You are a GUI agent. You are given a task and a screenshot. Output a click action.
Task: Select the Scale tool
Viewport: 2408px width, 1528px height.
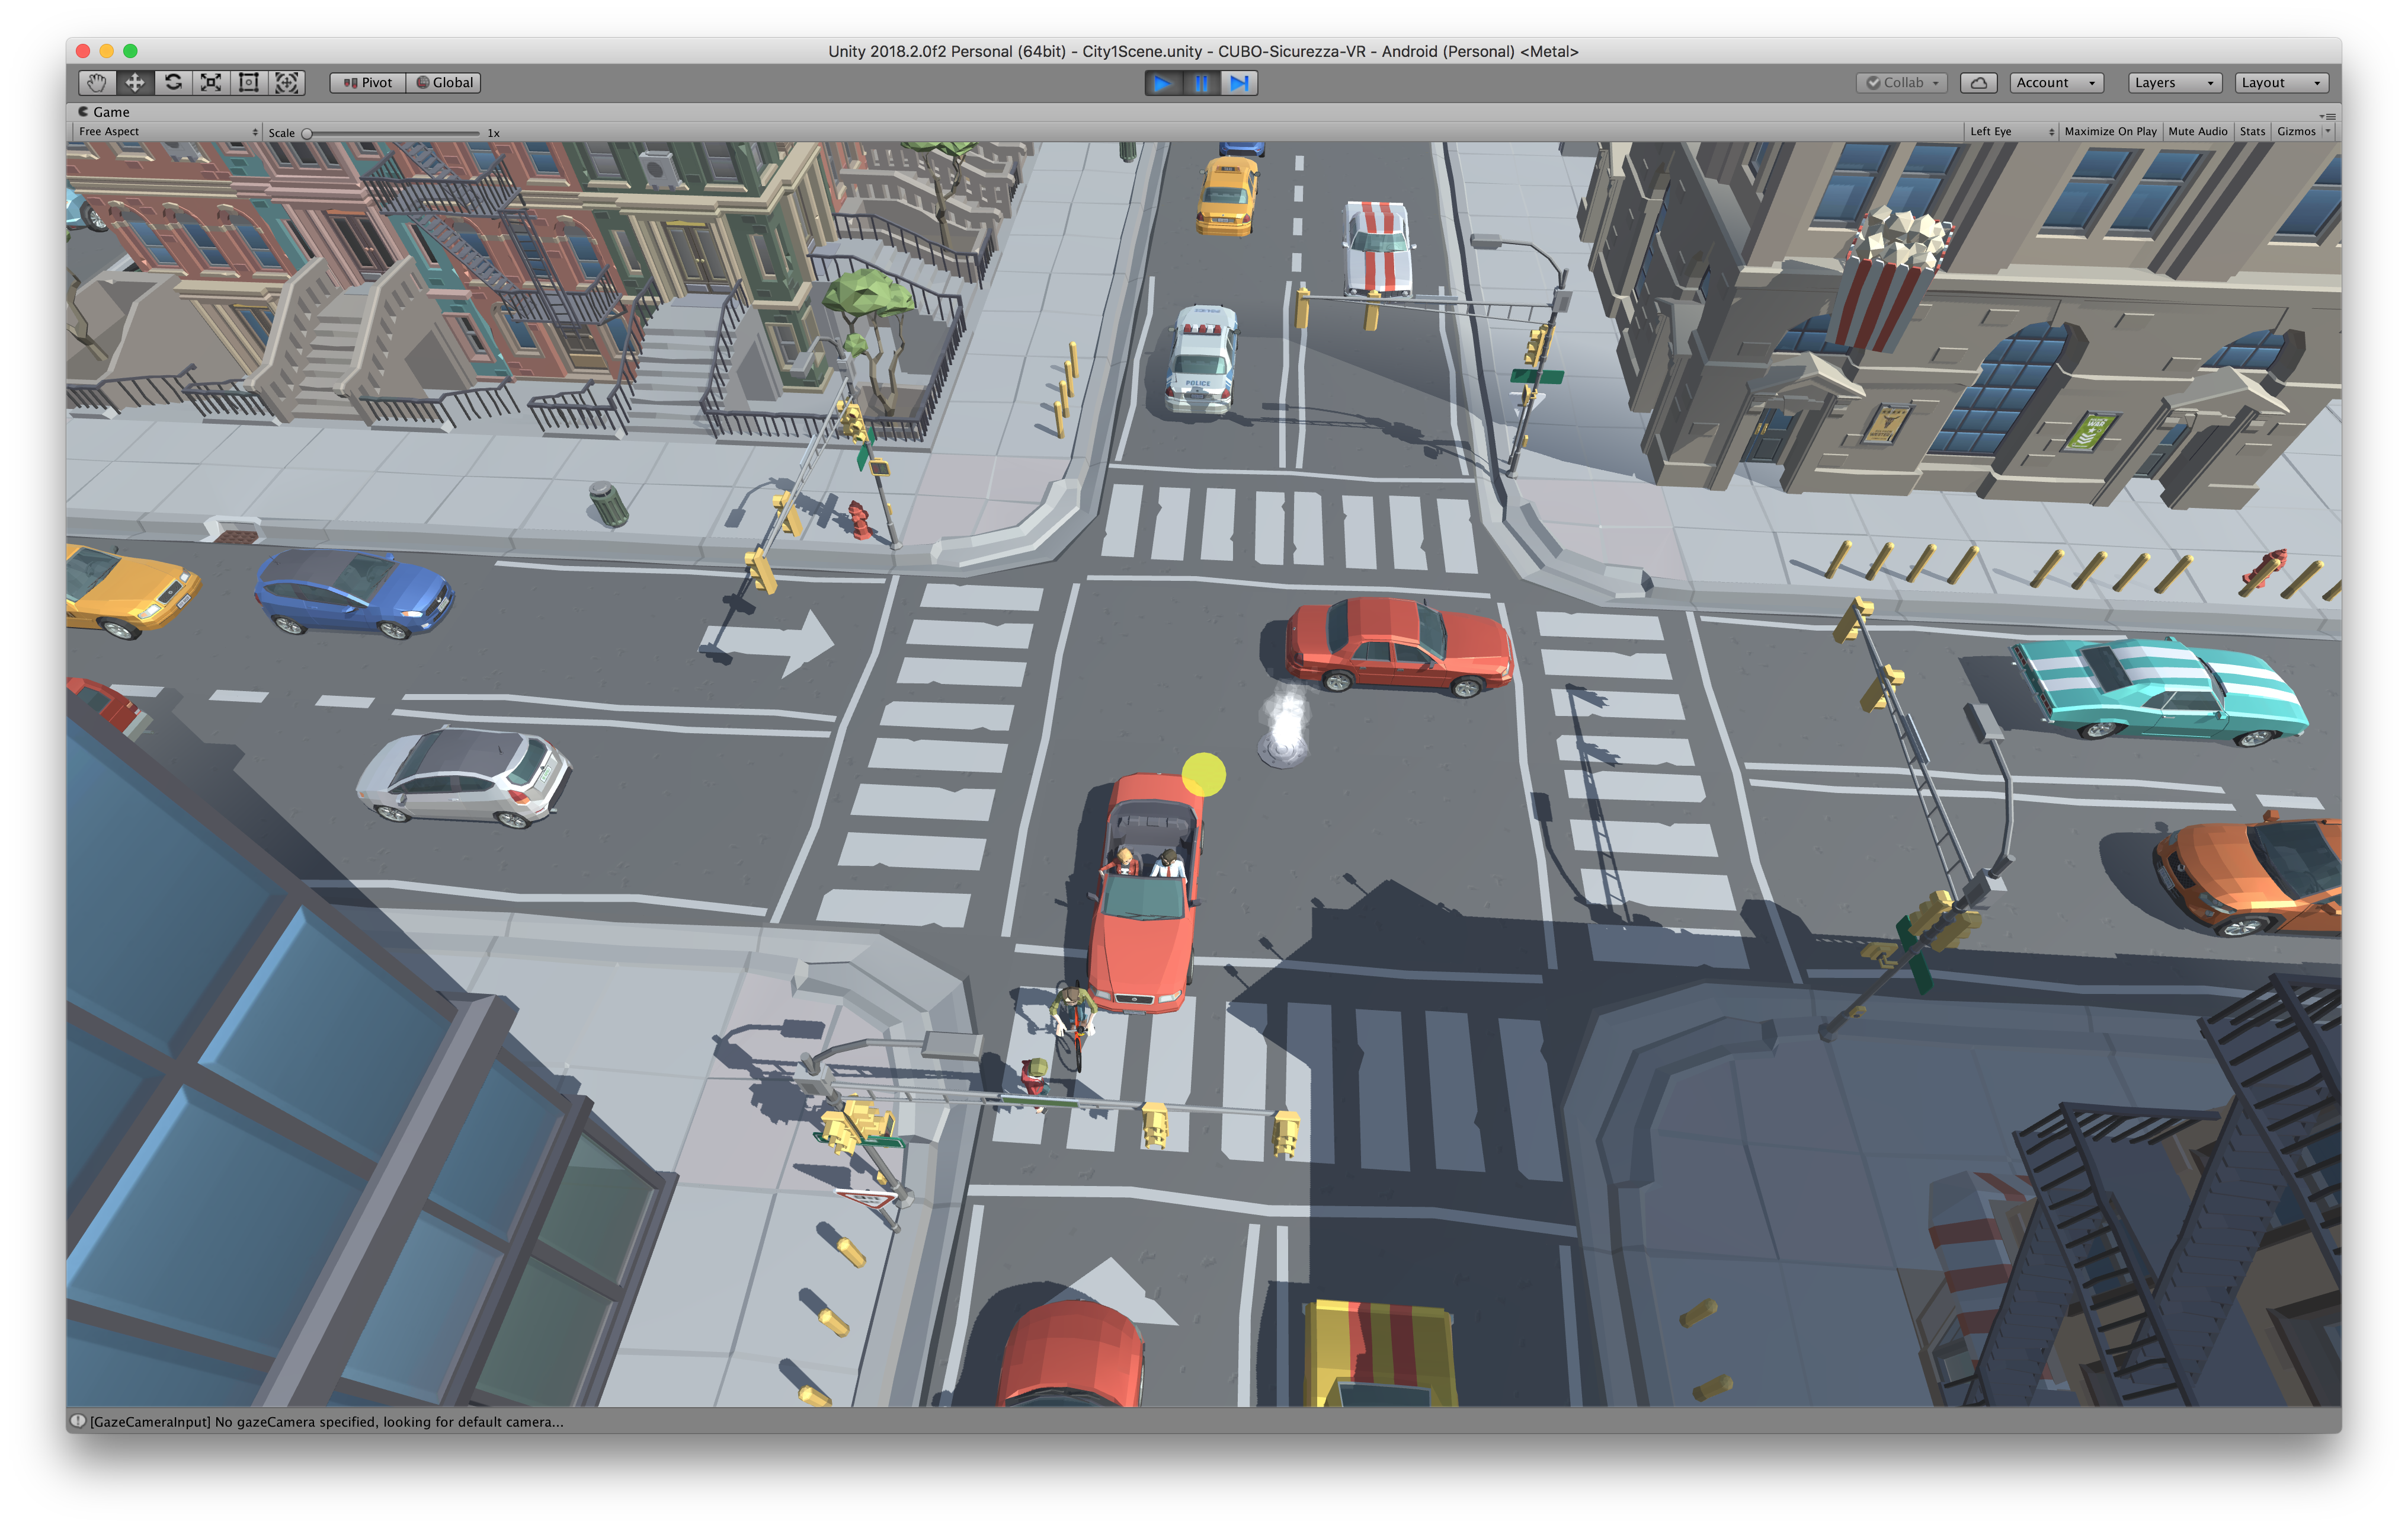[x=211, y=84]
